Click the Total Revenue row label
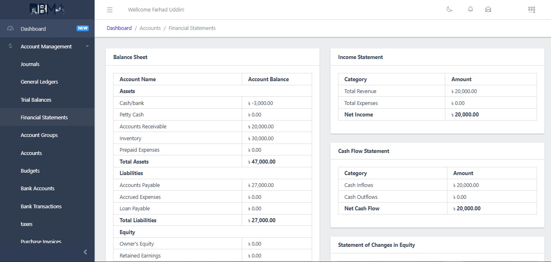This screenshot has width=551, height=262. tap(360, 91)
